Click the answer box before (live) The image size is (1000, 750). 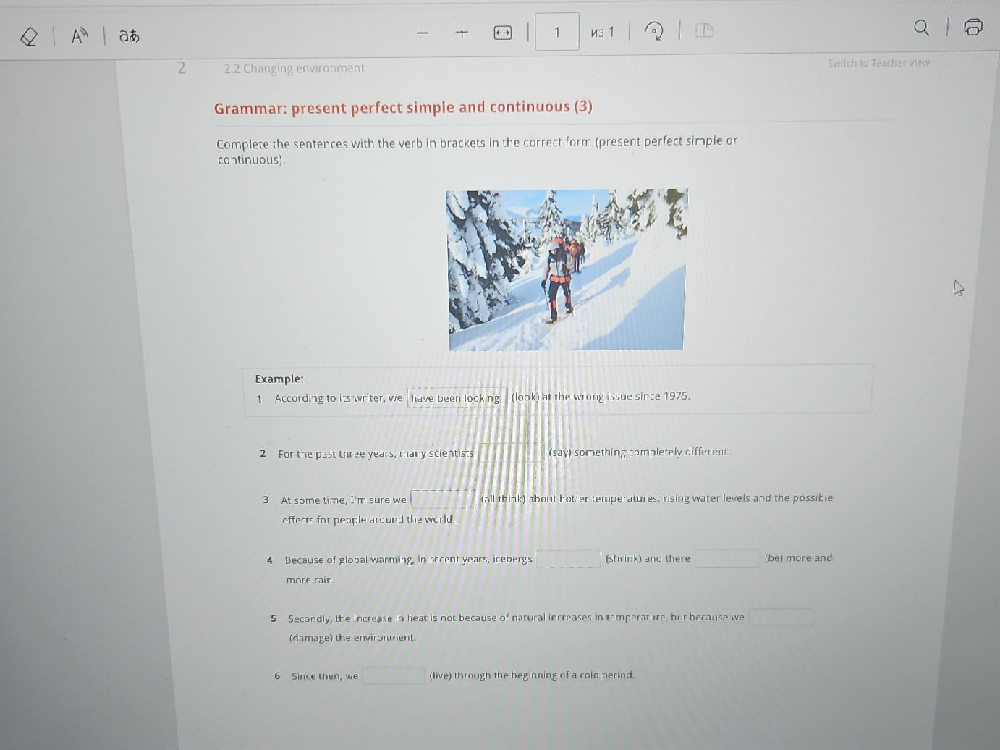[394, 675]
